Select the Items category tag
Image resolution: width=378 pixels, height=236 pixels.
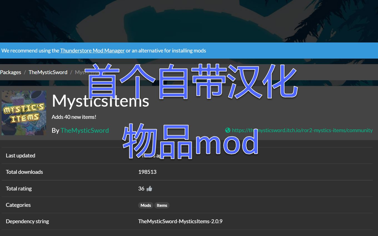coord(162,205)
